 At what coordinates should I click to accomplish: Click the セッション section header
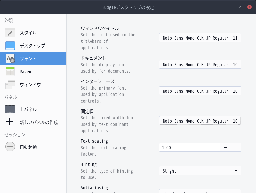(x=15, y=135)
